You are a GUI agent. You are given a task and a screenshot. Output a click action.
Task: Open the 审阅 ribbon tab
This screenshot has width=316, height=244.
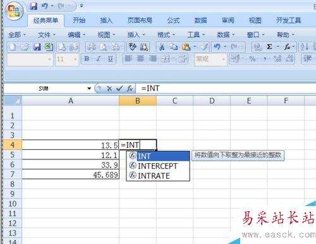[228, 20]
